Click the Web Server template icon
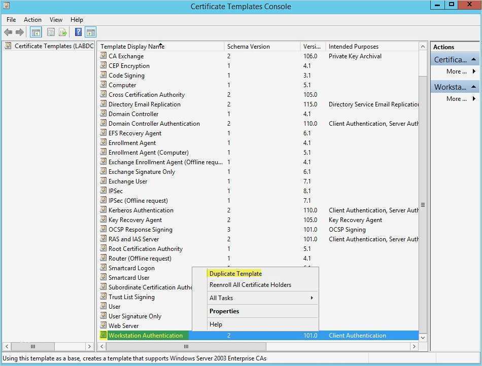The image size is (482, 366). (x=104, y=325)
